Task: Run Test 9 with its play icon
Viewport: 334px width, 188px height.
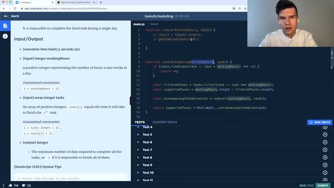Action: point(325,165)
